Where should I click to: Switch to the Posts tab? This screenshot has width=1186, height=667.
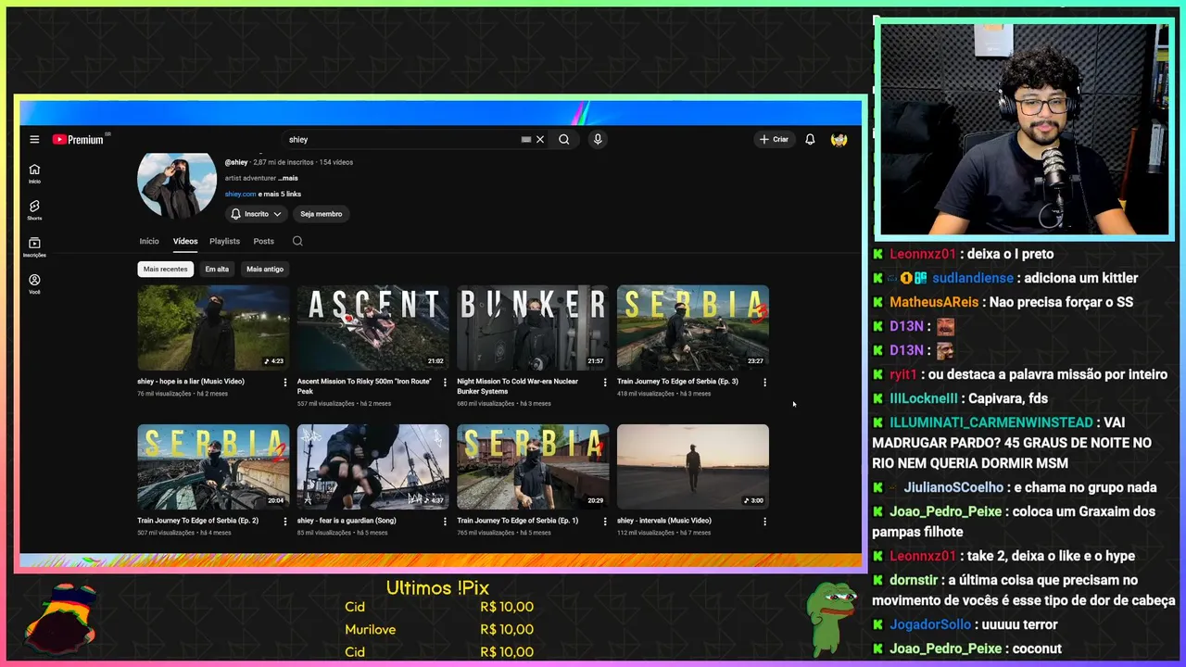pos(264,241)
